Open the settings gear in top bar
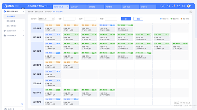197x110 pixels. [183, 6]
